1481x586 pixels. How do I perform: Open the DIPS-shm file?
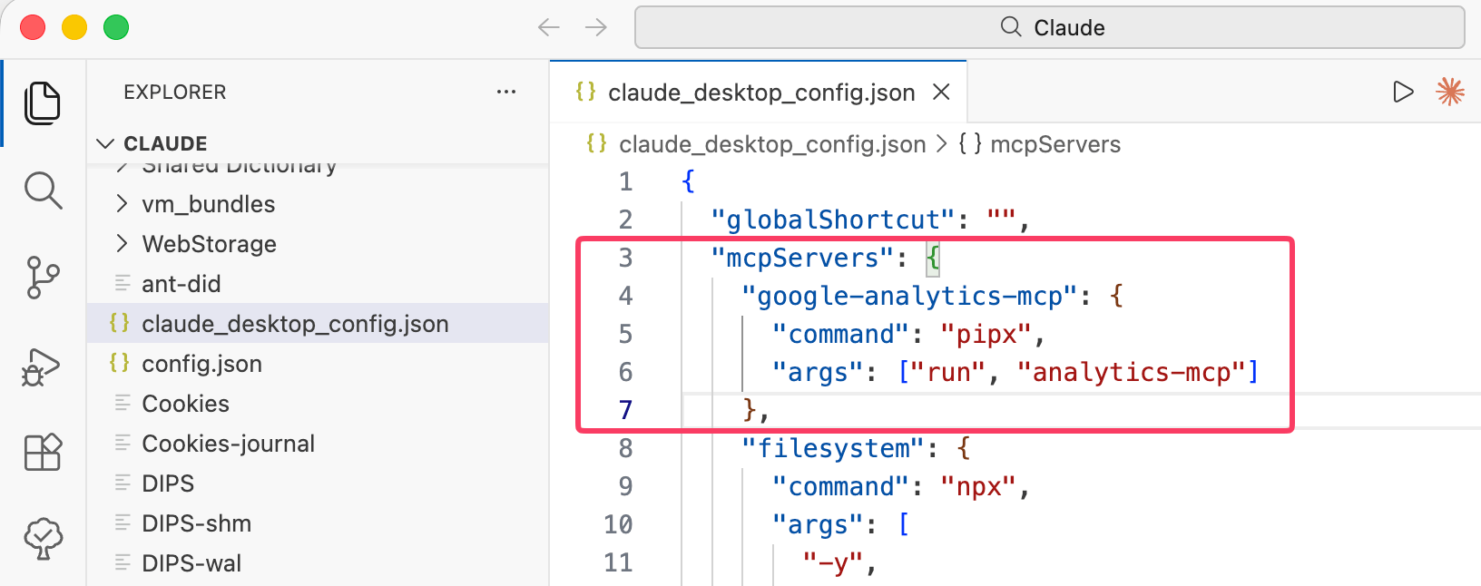(318, 523)
